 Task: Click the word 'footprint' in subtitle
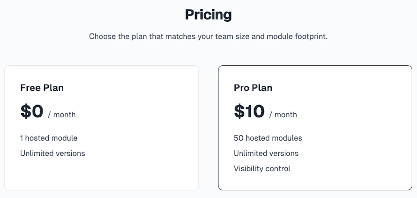click(310, 36)
